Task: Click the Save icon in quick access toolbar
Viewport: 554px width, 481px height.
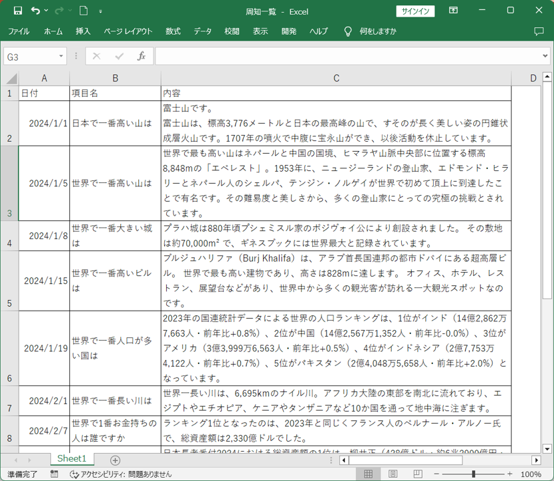Action: (18, 11)
